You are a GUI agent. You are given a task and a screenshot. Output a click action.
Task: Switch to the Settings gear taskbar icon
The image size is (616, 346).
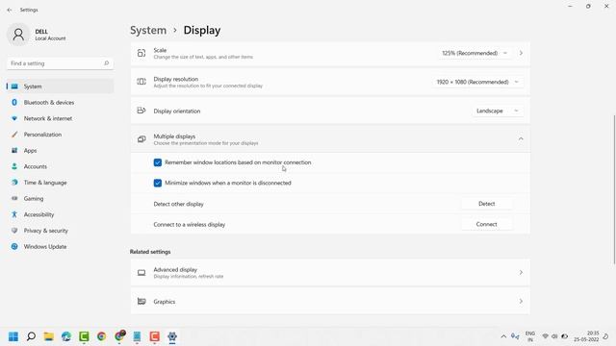[x=172, y=336]
